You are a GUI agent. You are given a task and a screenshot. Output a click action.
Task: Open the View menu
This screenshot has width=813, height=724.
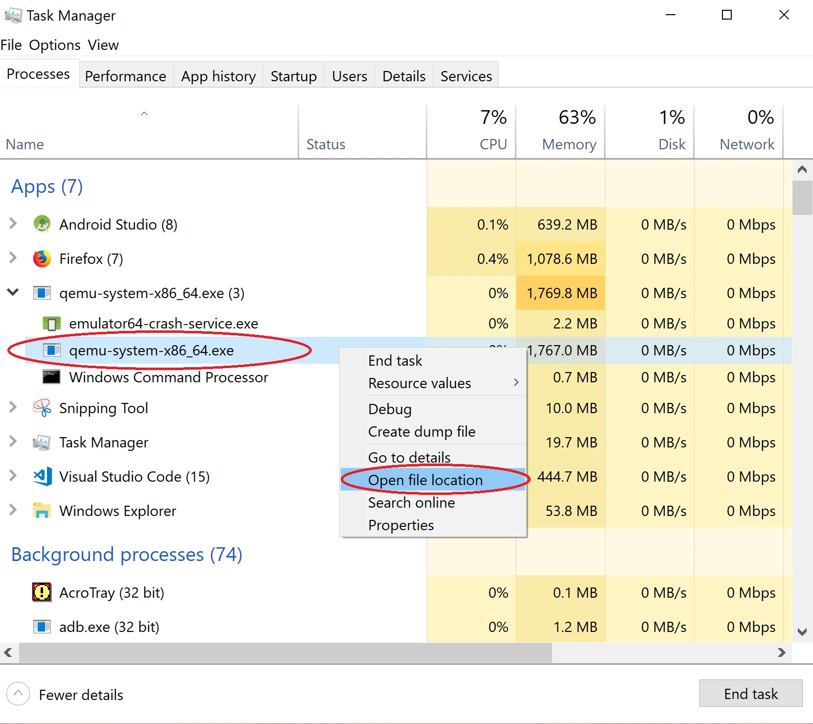[103, 45]
